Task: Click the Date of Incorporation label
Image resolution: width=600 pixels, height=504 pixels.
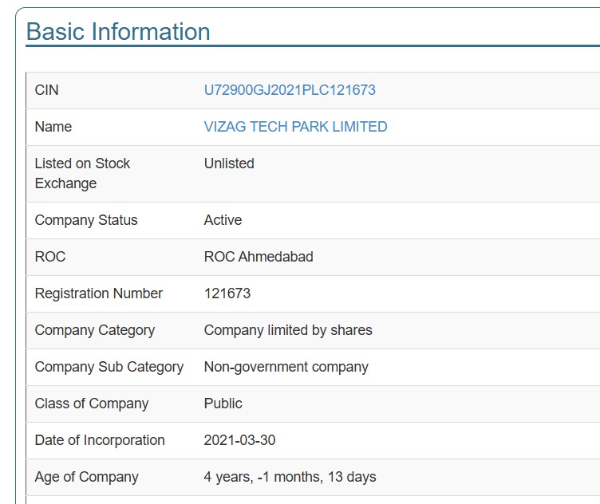Action: (x=100, y=440)
